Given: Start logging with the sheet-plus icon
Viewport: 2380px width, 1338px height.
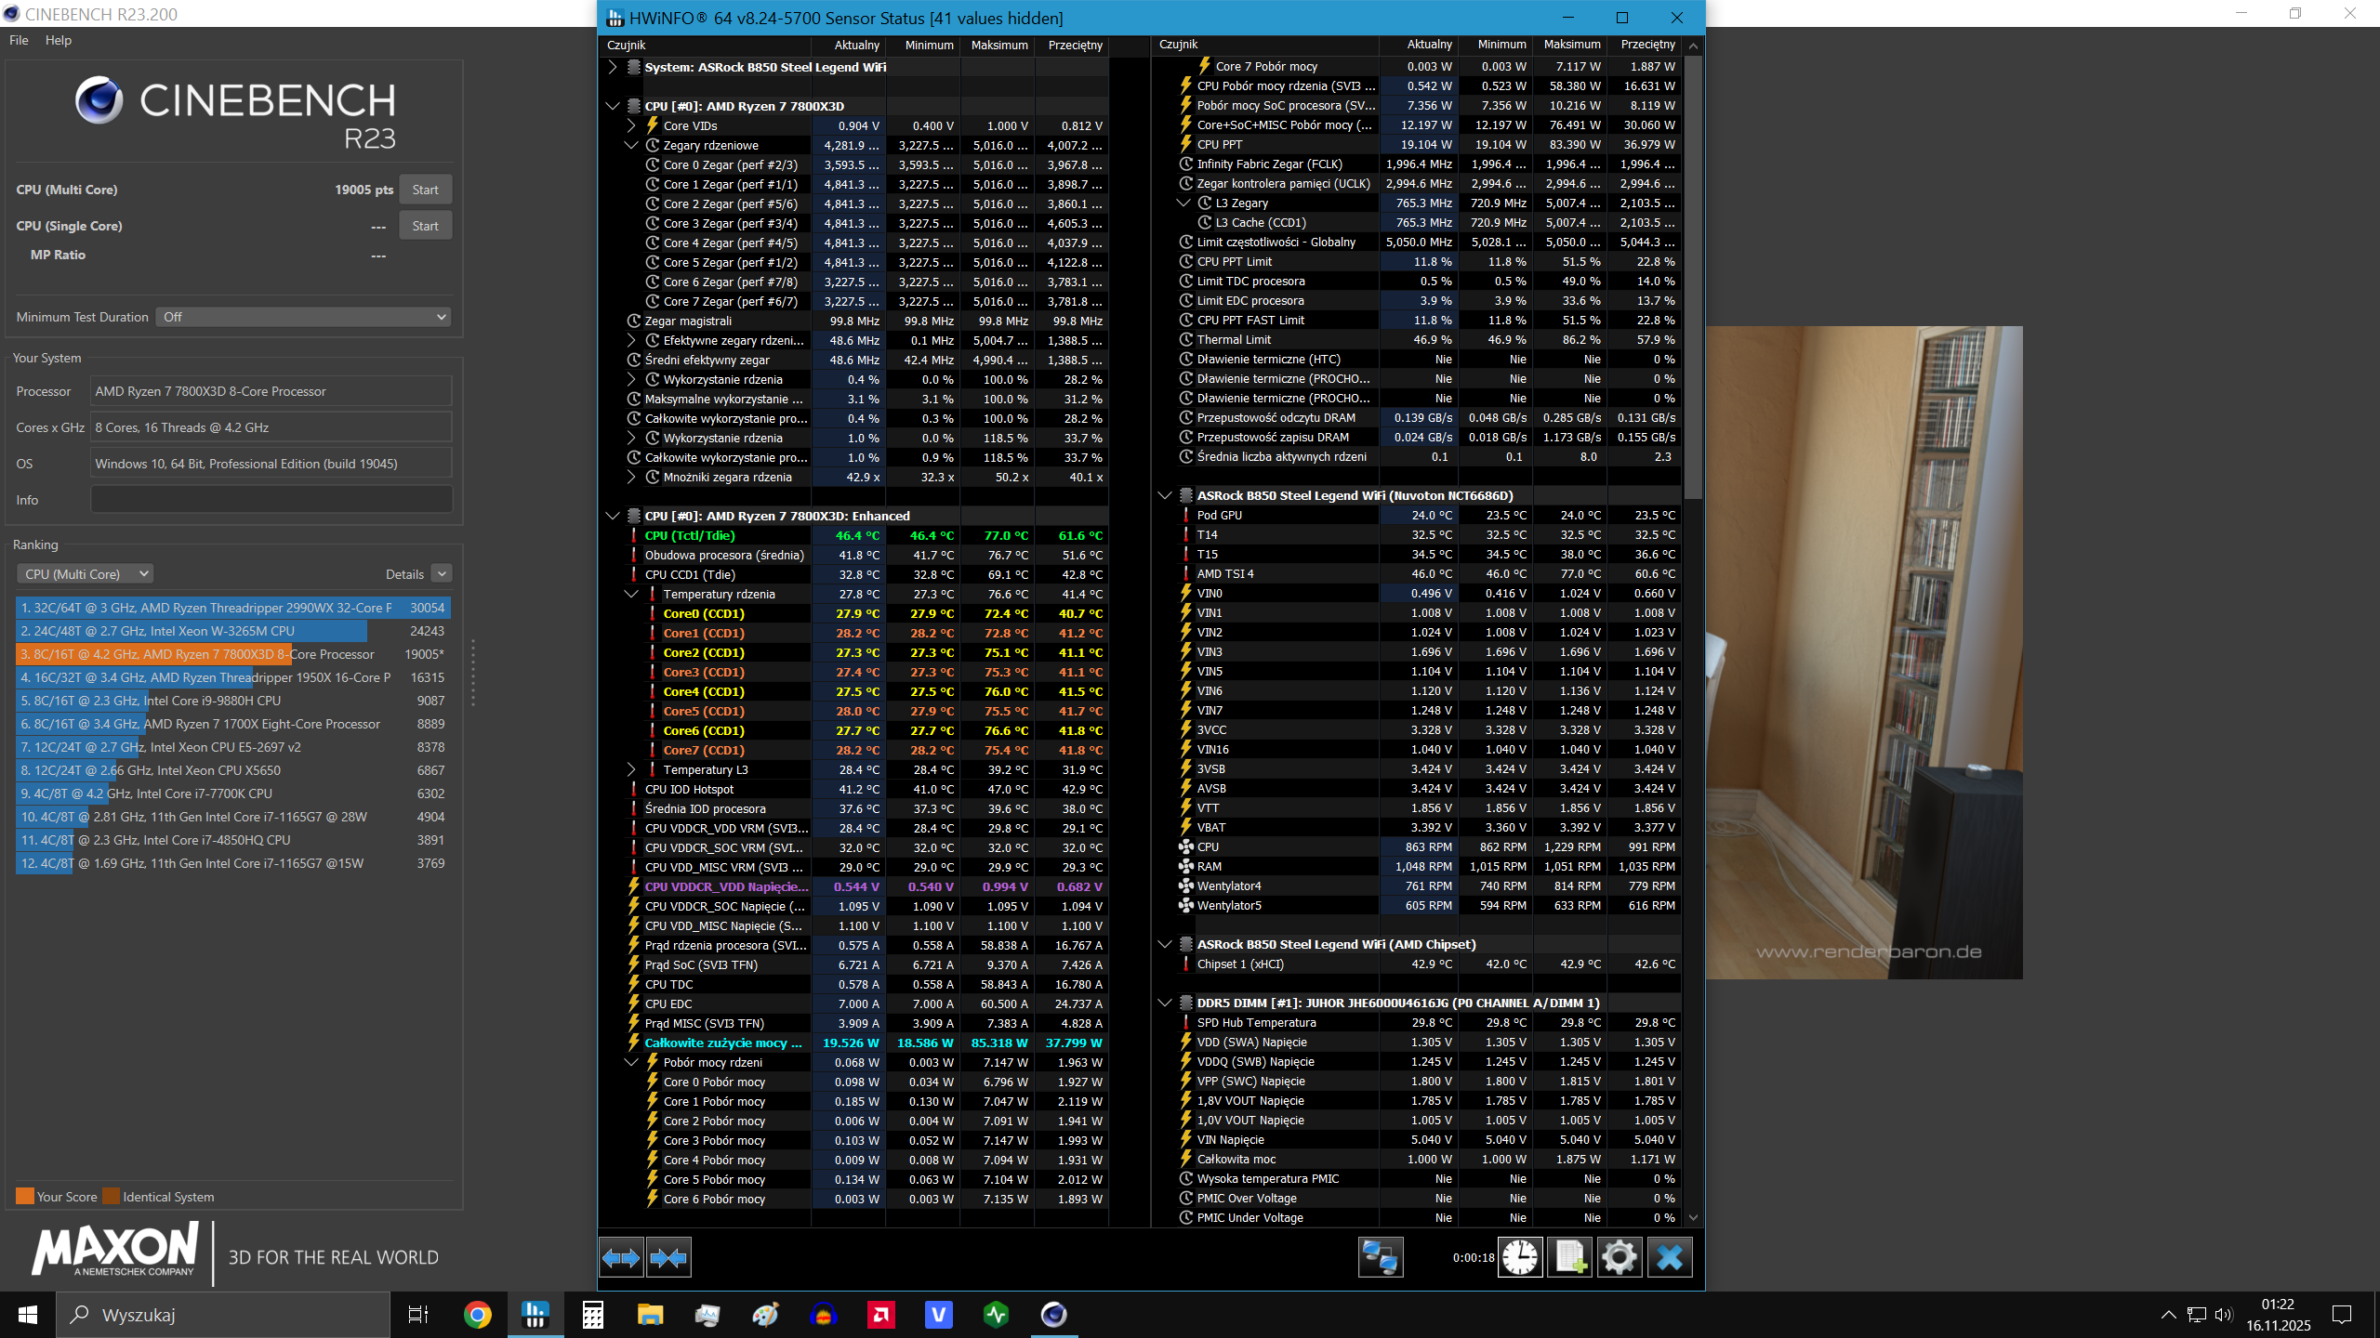Looking at the screenshot, I should tap(1570, 1258).
